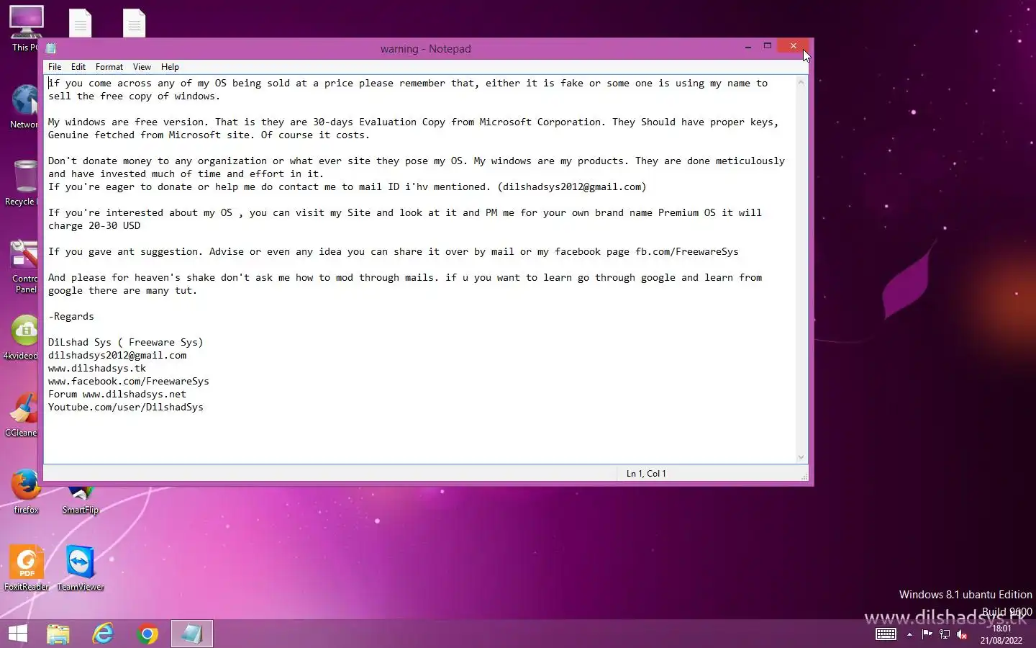Click "(dilshadsys2012@gmail.com)" in the donate paragraph
Screen dimensions: 1036x648
tap(572, 187)
